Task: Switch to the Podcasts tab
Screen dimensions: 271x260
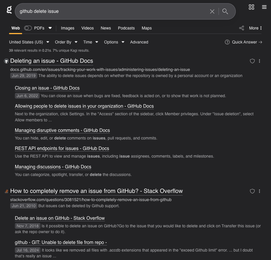Action: pos(126,28)
